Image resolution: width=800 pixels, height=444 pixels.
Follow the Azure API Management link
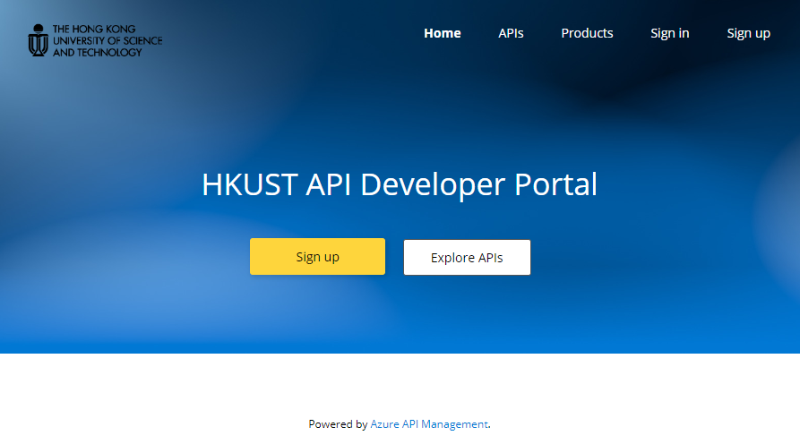(x=429, y=424)
